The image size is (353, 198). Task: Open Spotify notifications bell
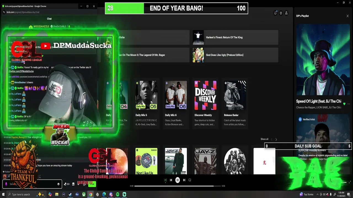click(x=275, y=13)
